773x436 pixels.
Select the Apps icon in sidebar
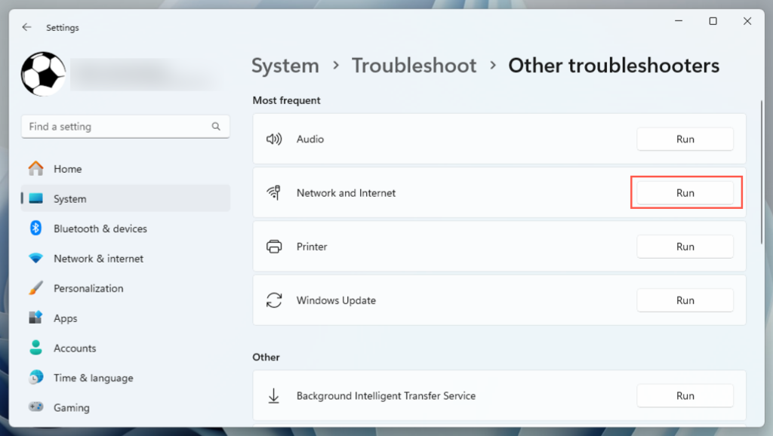[x=35, y=318]
